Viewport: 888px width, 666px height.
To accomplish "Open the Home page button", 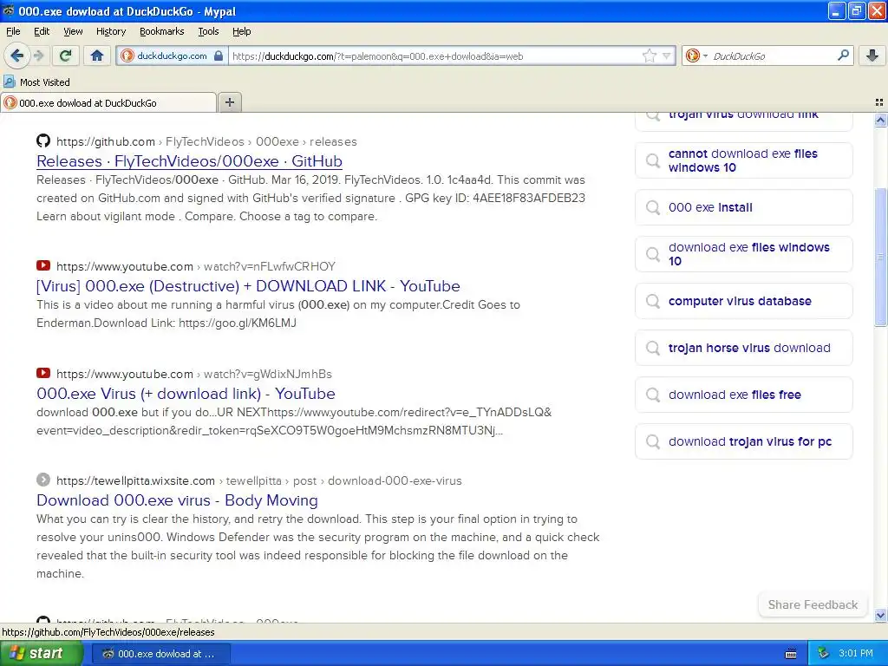I will coord(97,55).
